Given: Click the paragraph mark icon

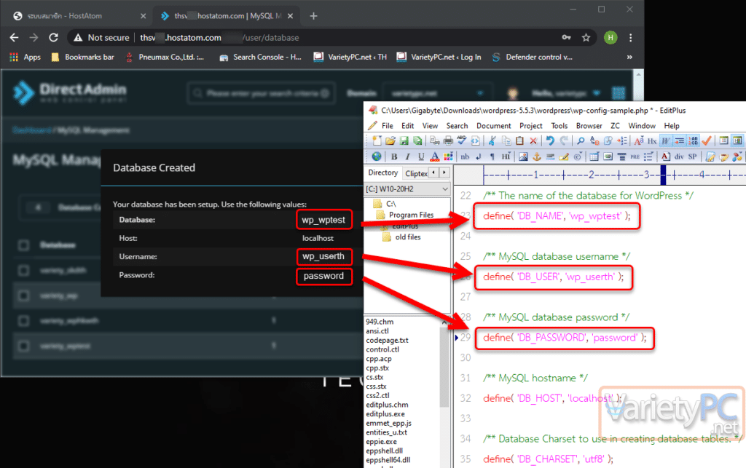Looking at the screenshot, I should click(x=492, y=156).
